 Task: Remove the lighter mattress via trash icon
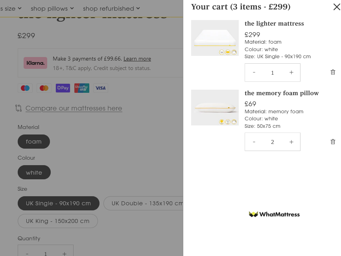[x=333, y=72]
